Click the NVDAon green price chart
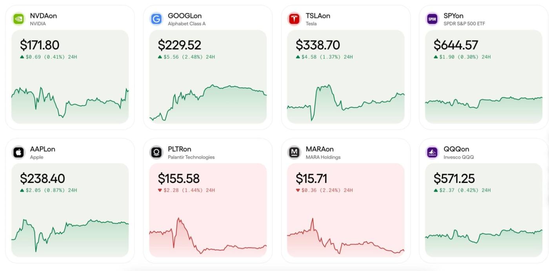 (x=70, y=104)
